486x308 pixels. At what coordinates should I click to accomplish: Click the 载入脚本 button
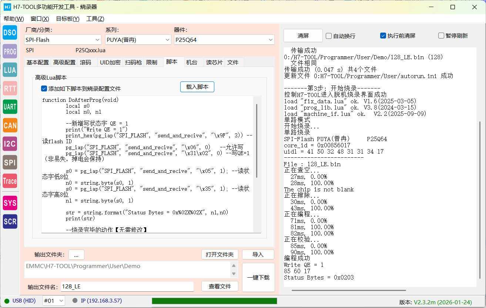[197, 87]
